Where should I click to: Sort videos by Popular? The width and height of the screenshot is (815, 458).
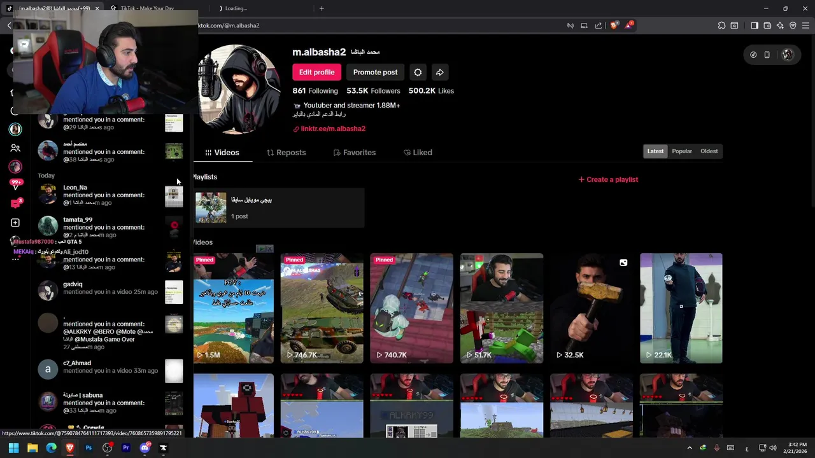(x=682, y=151)
